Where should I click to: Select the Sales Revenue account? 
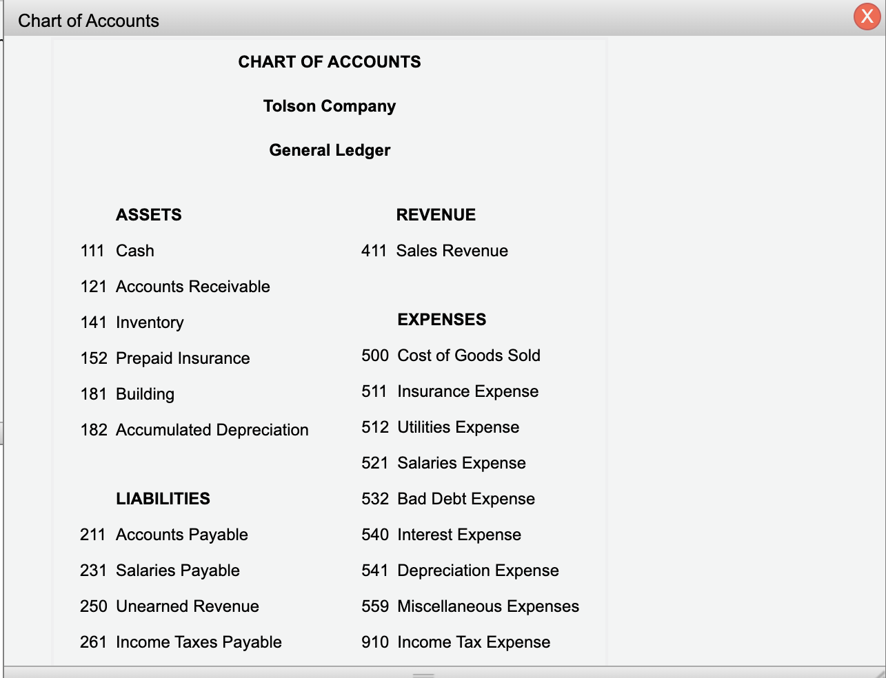pyautogui.click(x=434, y=251)
